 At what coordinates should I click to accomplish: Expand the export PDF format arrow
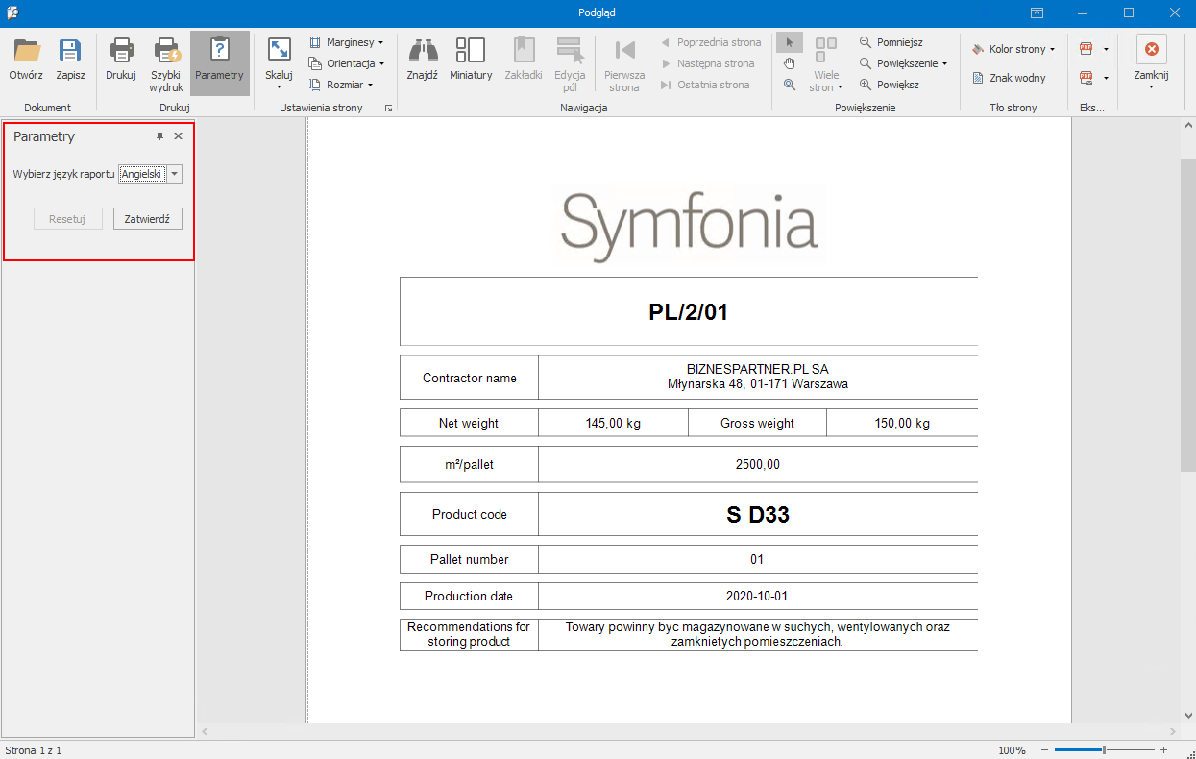click(x=1107, y=49)
